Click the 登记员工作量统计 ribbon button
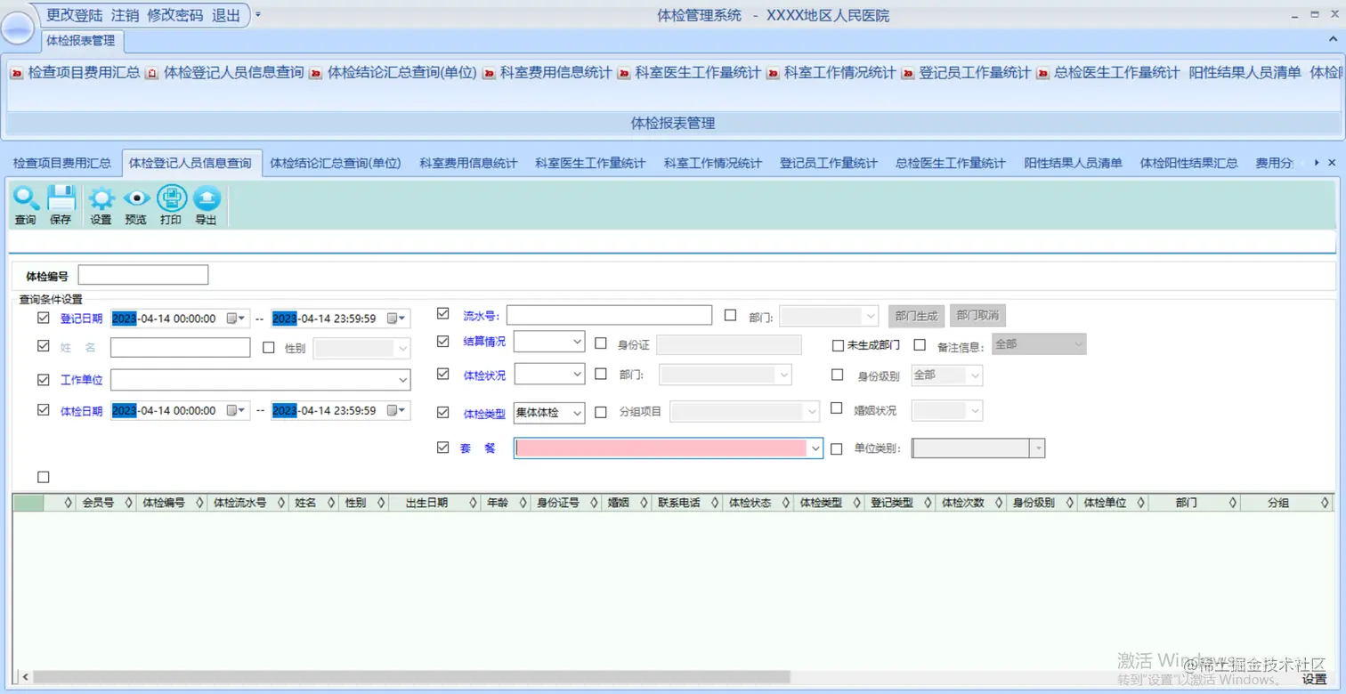The height and width of the screenshot is (694, 1346). pyautogui.click(x=966, y=73)
